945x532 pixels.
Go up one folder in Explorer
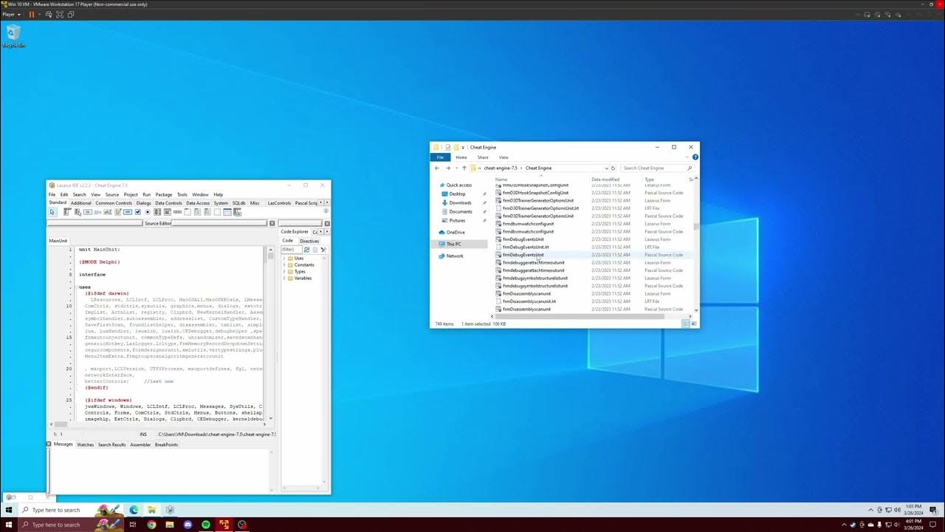[464, 168]
